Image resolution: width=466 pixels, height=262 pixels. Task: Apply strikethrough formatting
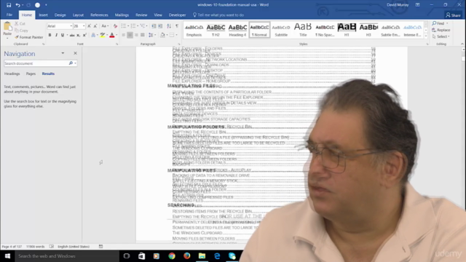(72, 36)
